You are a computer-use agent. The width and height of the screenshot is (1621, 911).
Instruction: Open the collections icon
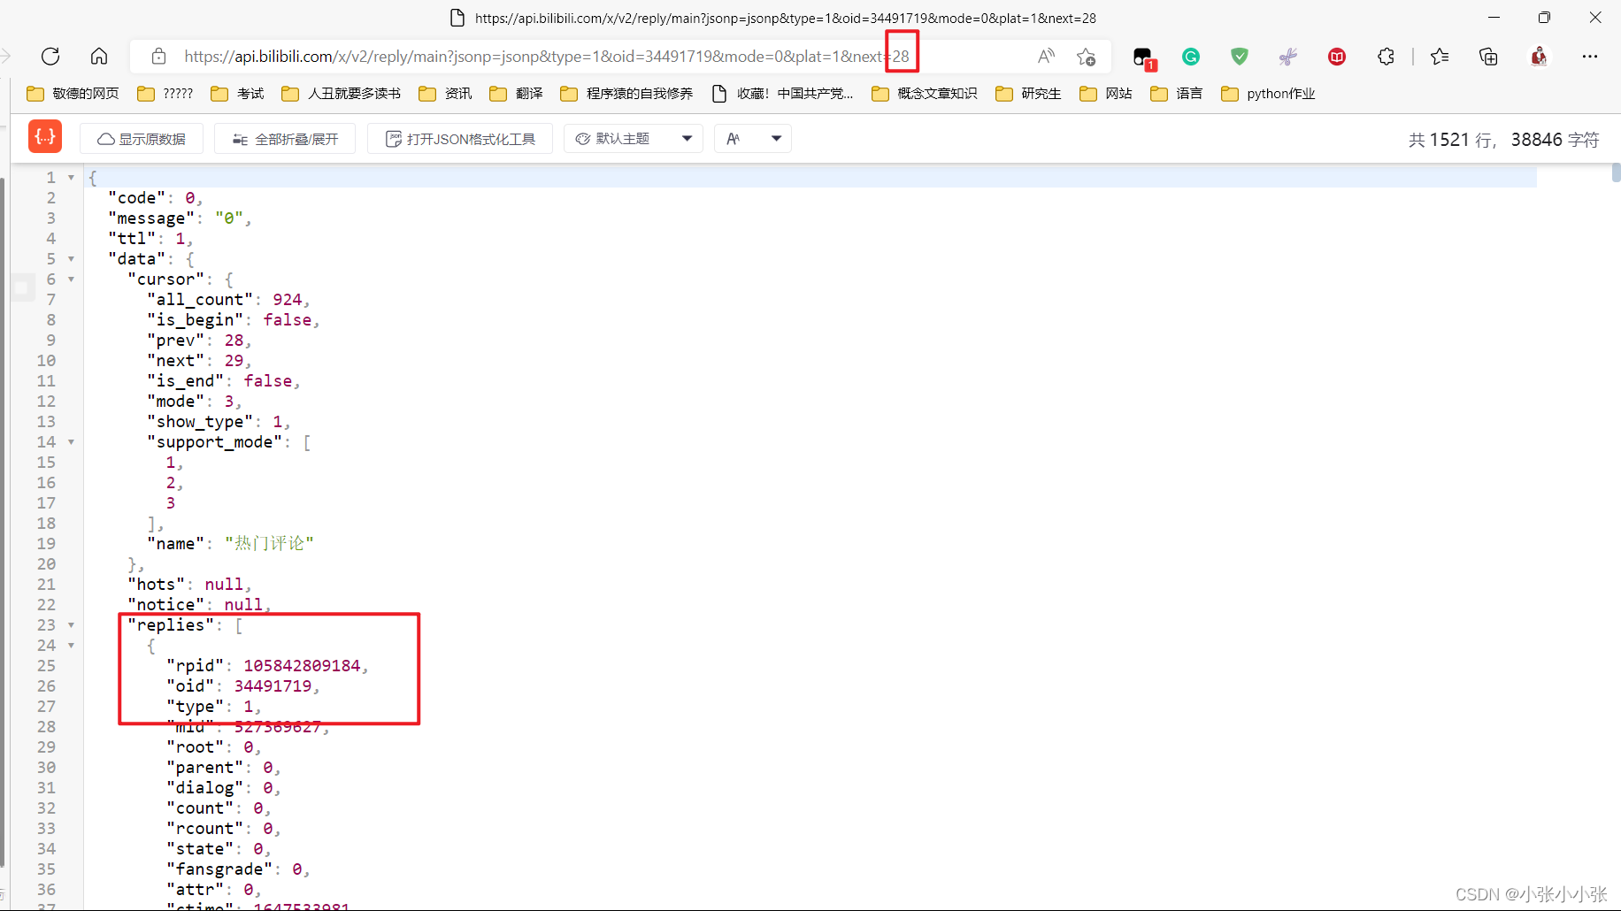[1488, 57]
